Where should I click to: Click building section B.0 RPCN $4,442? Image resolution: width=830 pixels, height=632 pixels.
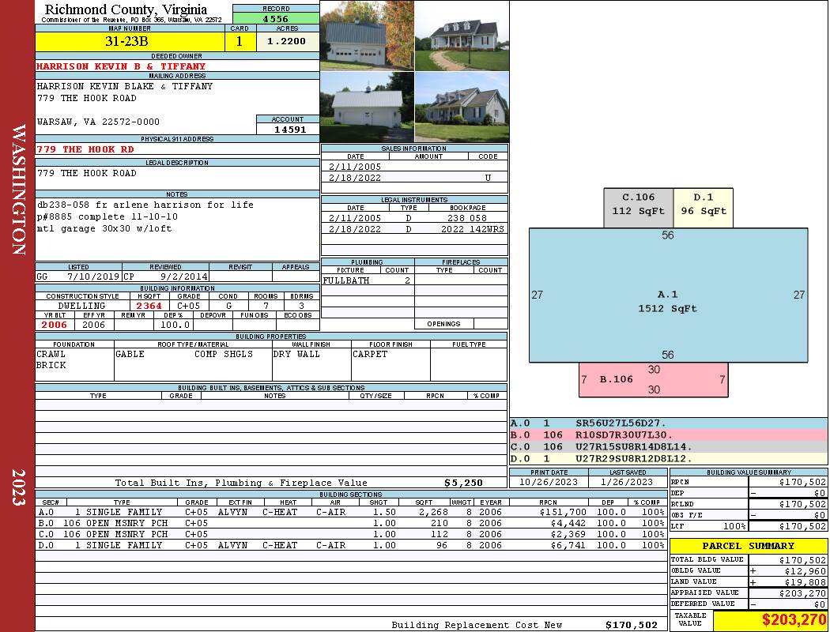[568, 523]
